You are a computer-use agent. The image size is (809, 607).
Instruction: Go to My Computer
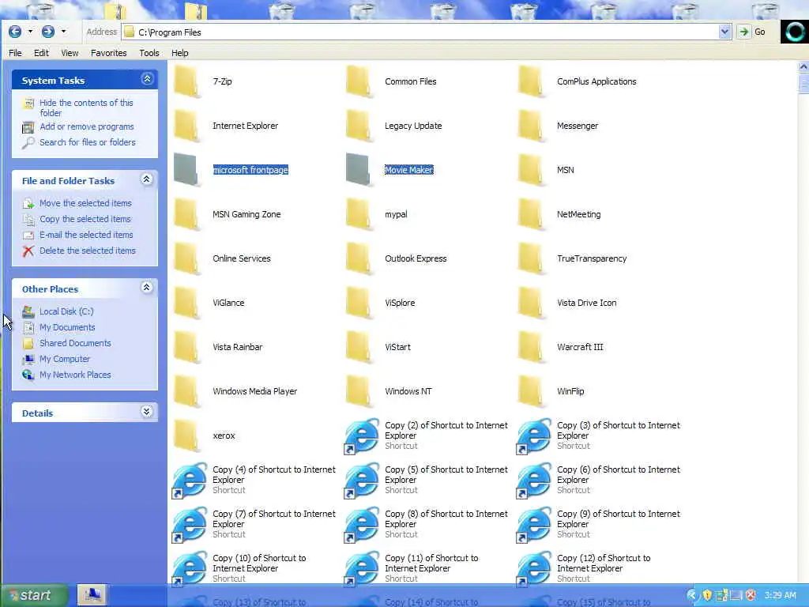(x=65, y=359)
